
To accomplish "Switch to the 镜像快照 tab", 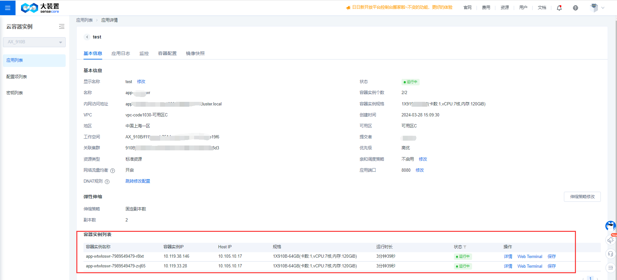I will [195, 53].
